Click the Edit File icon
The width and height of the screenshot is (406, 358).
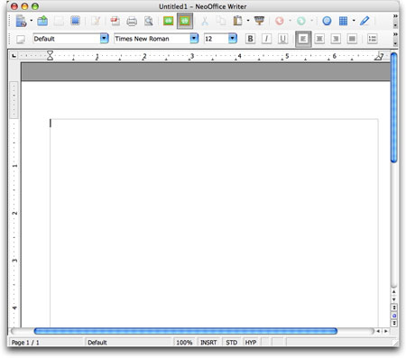[96, 21]
